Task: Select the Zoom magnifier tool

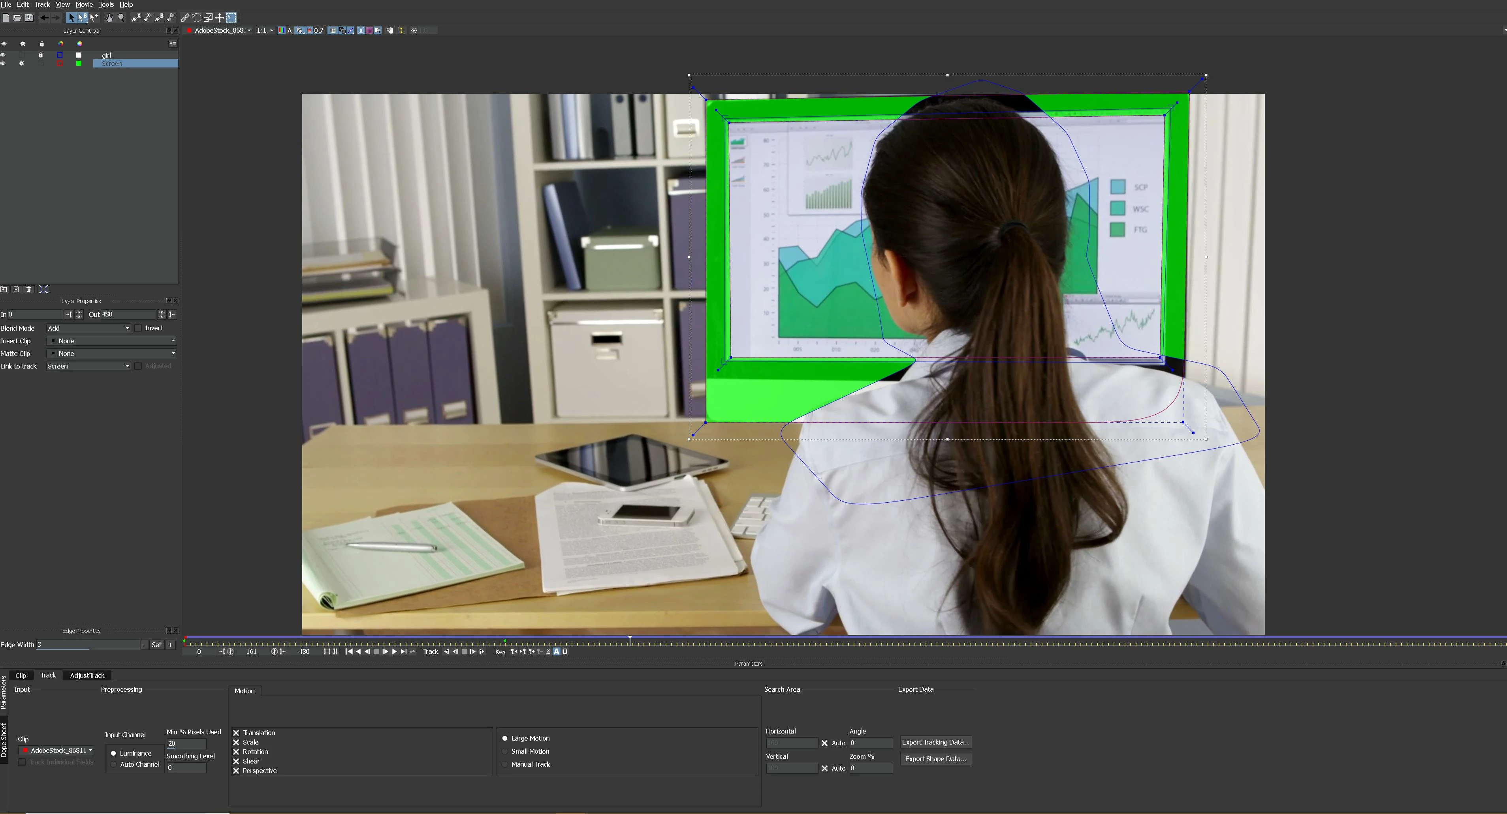Action: pos(121,17)
